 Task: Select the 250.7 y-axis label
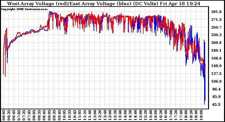coord(216,27)
